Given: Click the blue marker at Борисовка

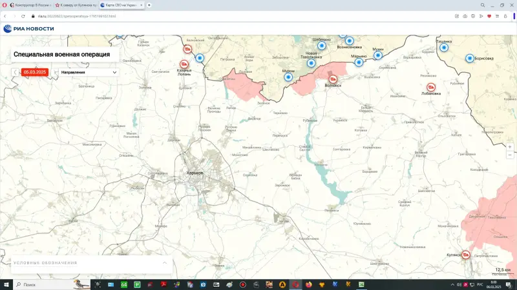Looking at the screenshot, I should pos(470,59).
